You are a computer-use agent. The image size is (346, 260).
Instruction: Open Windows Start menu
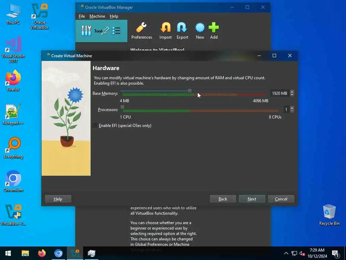point(8,253)
